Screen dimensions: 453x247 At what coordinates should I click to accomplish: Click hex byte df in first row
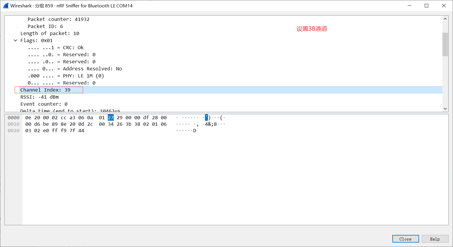tap(146, 117)
